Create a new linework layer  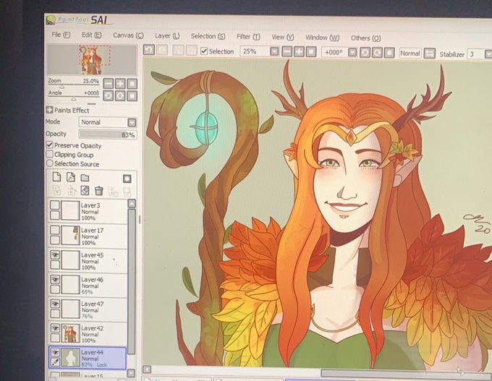[x=71, y=177]
